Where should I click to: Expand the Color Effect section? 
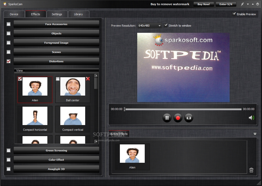click(56, 160)
